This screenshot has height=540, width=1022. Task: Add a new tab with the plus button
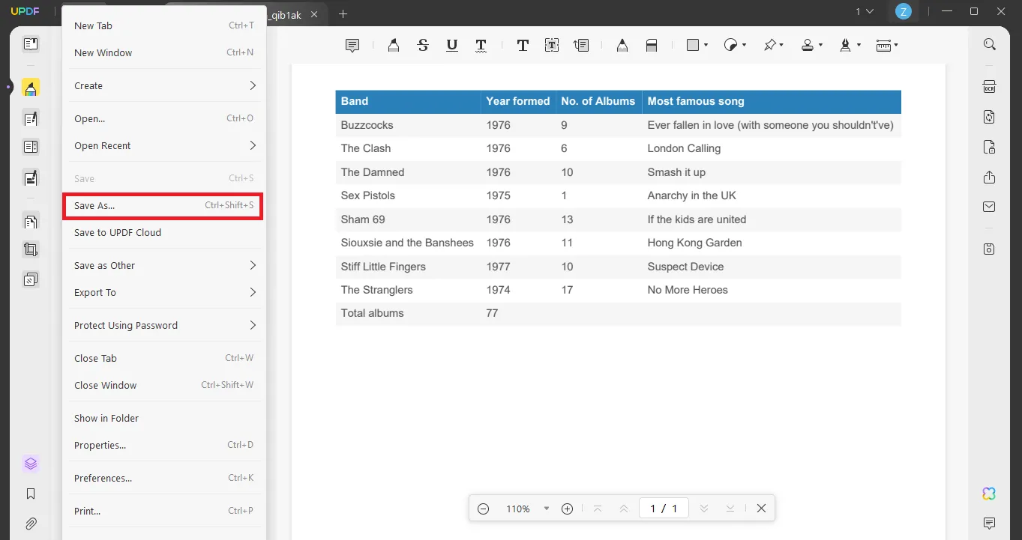pyautogui.click(x=343, y=14)
